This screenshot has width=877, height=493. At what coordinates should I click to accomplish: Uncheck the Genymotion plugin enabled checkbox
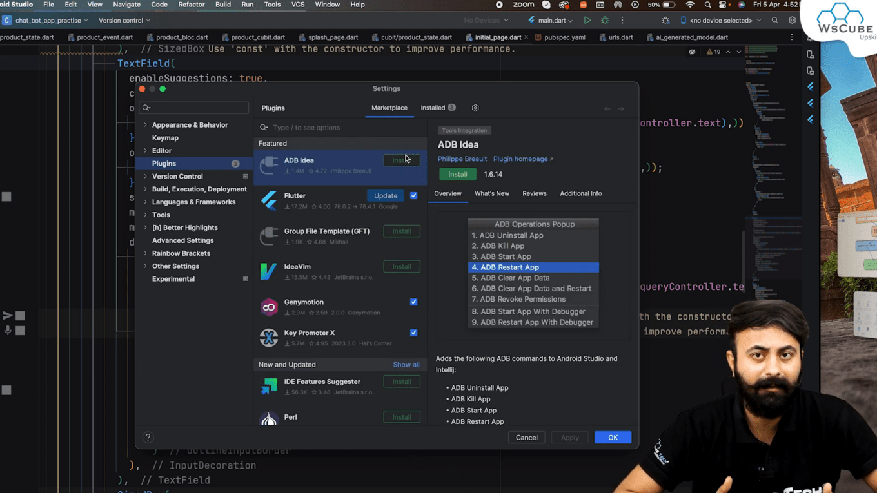pos(413,302)
